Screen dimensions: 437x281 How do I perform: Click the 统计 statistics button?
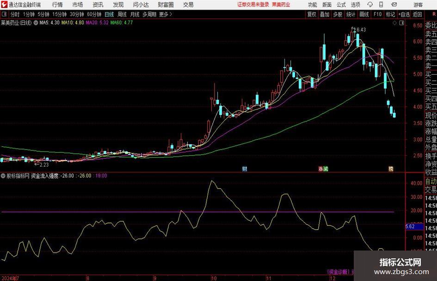tap(351, 14)
